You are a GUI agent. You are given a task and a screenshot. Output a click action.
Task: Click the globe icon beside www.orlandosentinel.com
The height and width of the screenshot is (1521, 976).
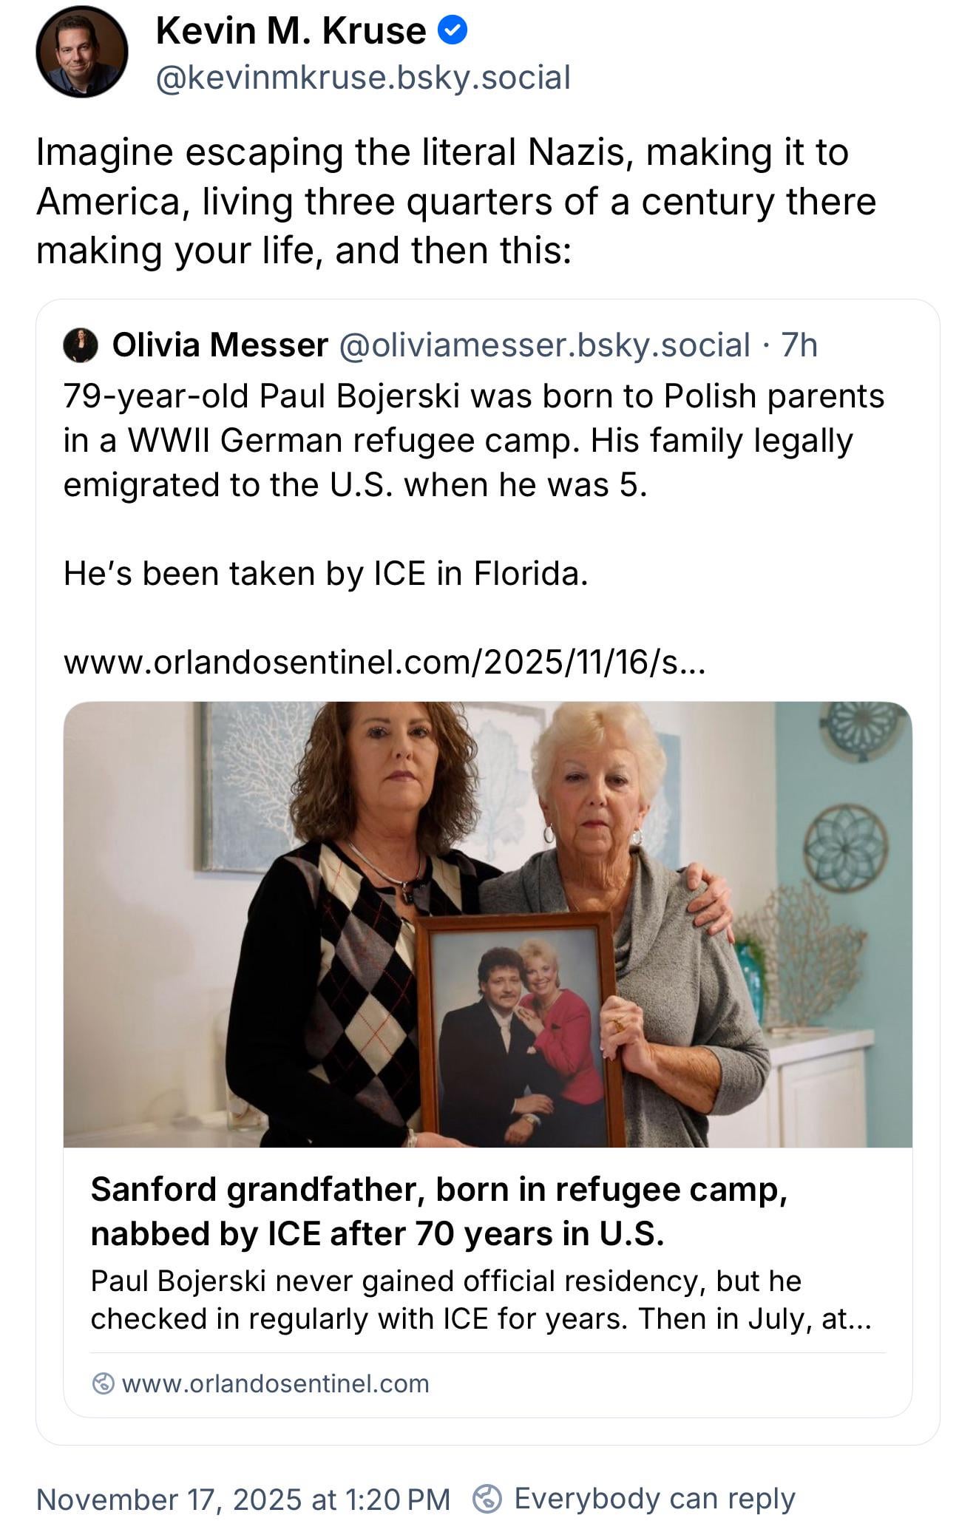pyautogui.click(x=103, y=1383)
